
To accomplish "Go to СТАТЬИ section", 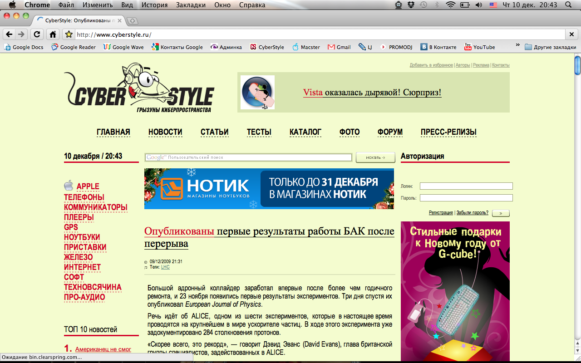I will (x=214, y=132).
